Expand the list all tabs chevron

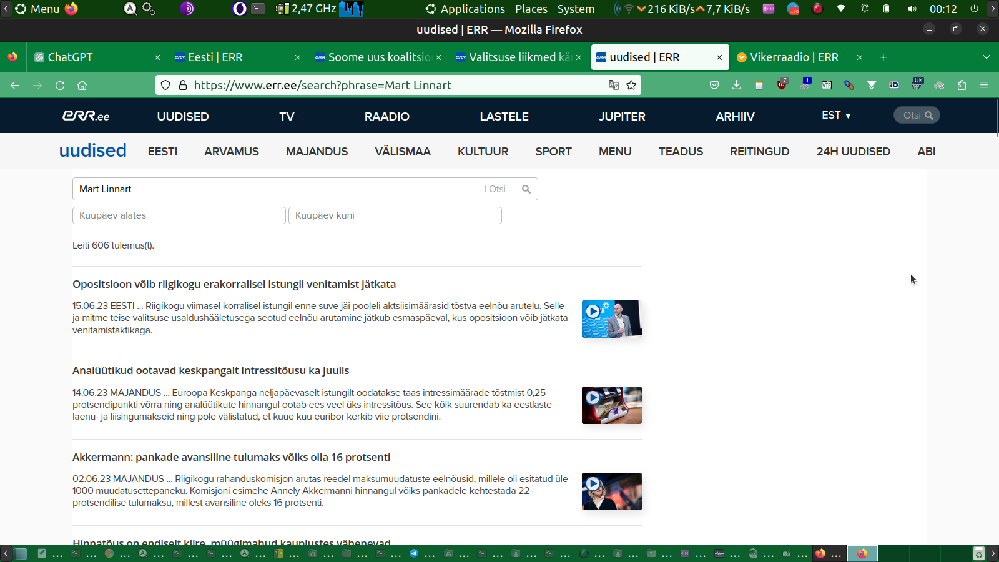pos(987,57)
